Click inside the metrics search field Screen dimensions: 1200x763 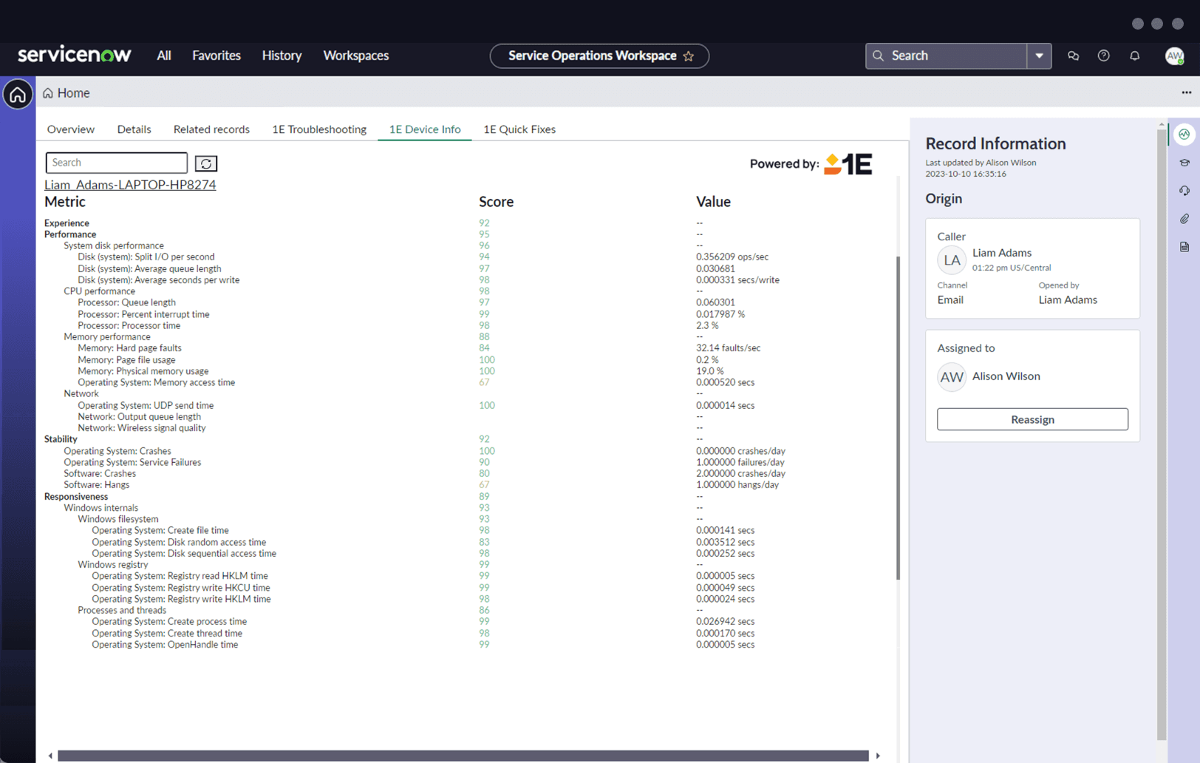point(116,162)
